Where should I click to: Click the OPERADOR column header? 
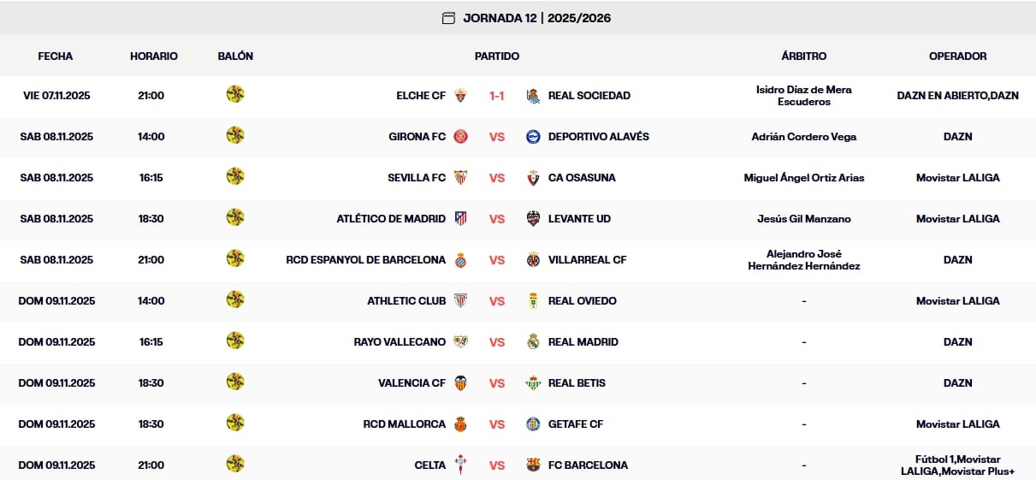click(x=957, y=56)
